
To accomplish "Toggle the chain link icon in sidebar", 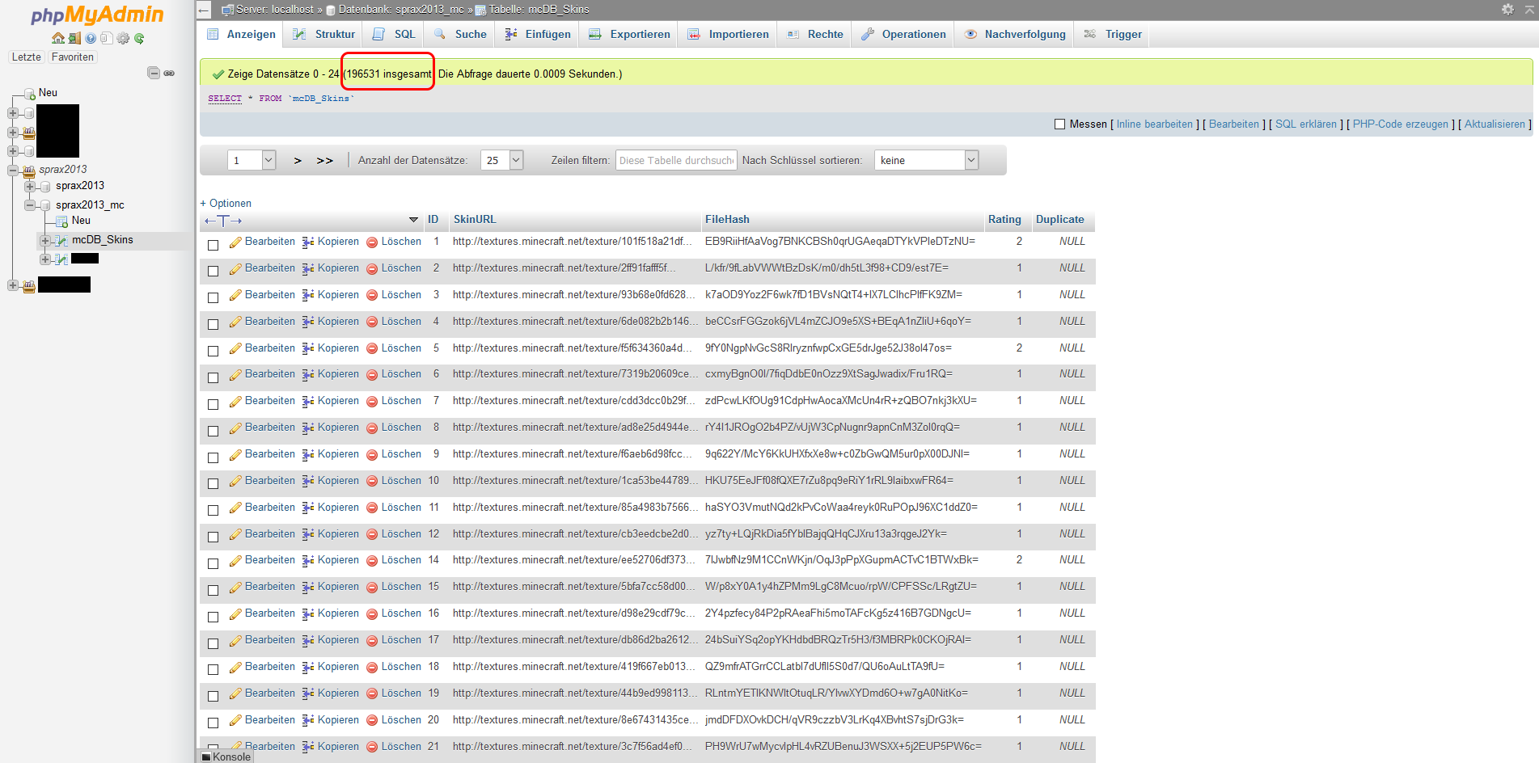I will point(169,73).
